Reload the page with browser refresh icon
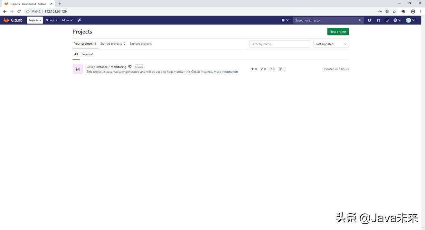425x230 pixels. pyautogui.click(x=19, y=12)
